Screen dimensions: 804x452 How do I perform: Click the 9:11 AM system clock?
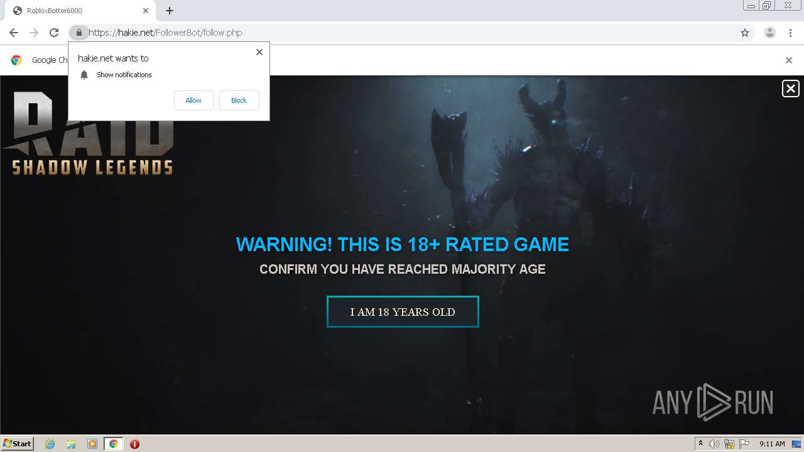pyautogui.click(x=772, y=444)
